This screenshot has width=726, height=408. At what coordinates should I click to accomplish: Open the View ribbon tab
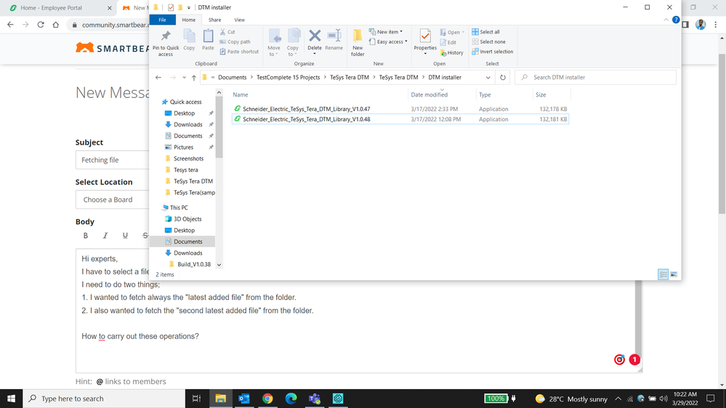pos(239,20)
